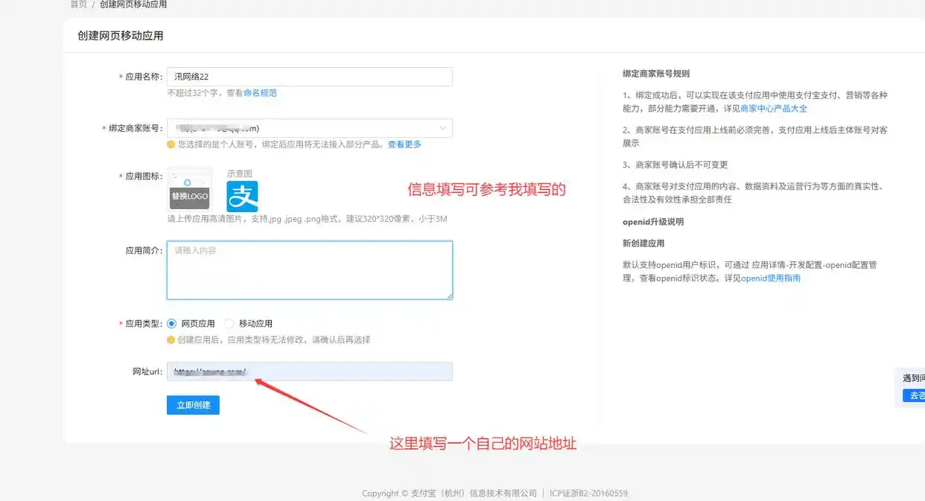Click the ICP证浙B2-20160559 footer text

(588, 494)
